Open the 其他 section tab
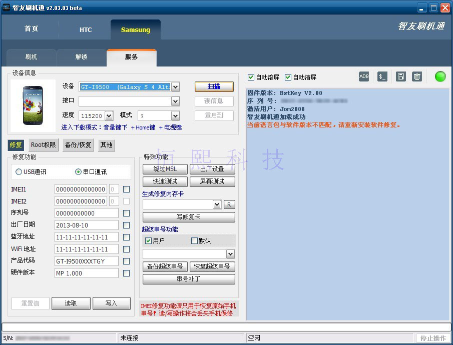 coord(106,145)
